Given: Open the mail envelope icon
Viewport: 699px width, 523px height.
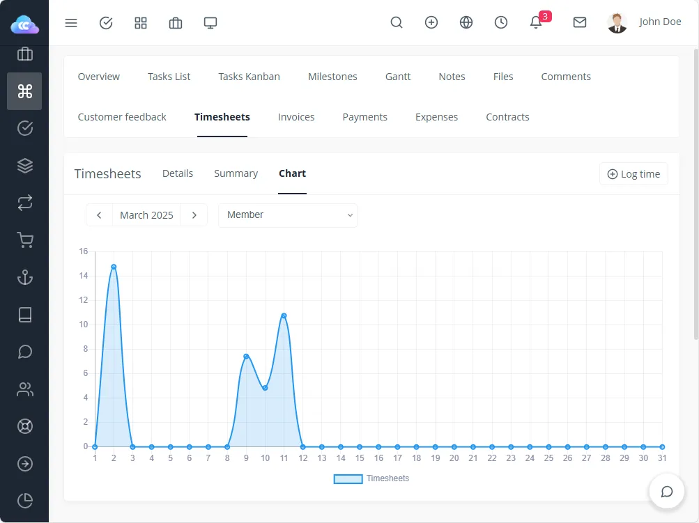Looking at the screenshot, I should coord(579,23).
